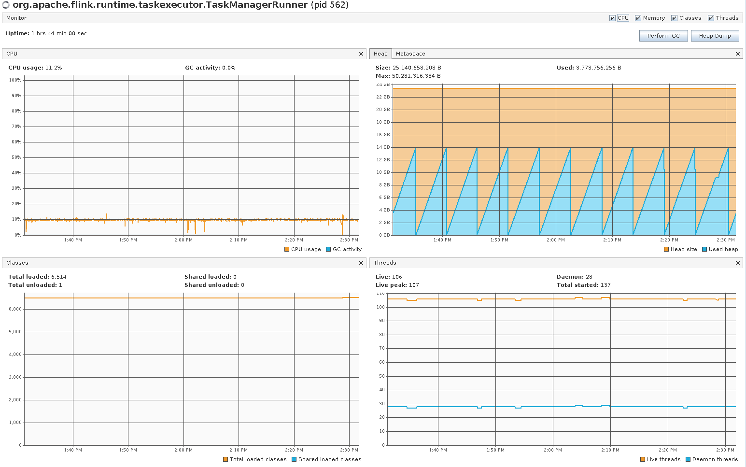
Task: Click the Used heap legend swatch
Action: point(704,250)
